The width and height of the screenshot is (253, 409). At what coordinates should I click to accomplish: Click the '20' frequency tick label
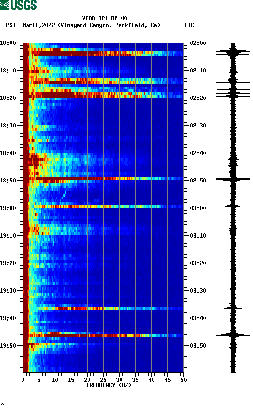point(87,380)
